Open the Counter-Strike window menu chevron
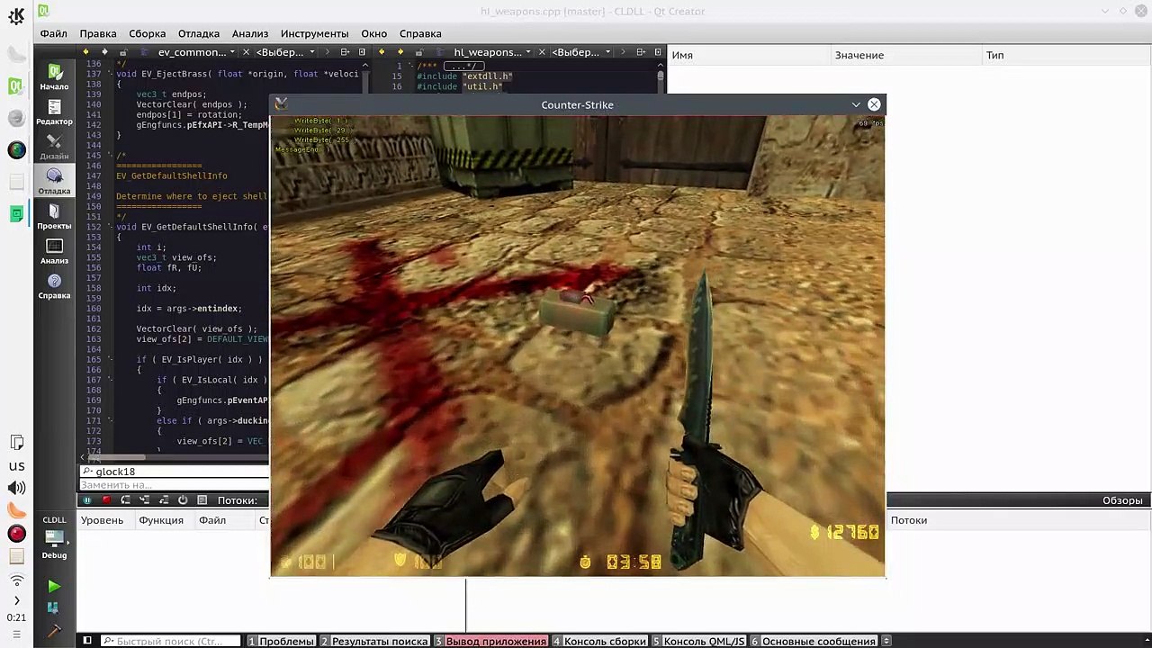 (856, 104)
